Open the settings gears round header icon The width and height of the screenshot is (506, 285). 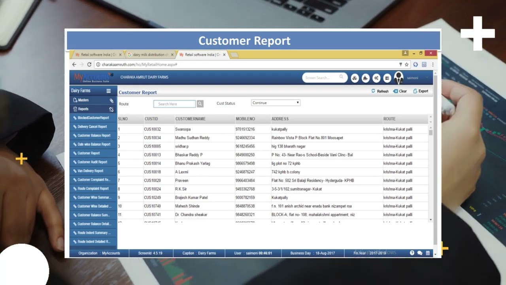click(x=377, y=78)
